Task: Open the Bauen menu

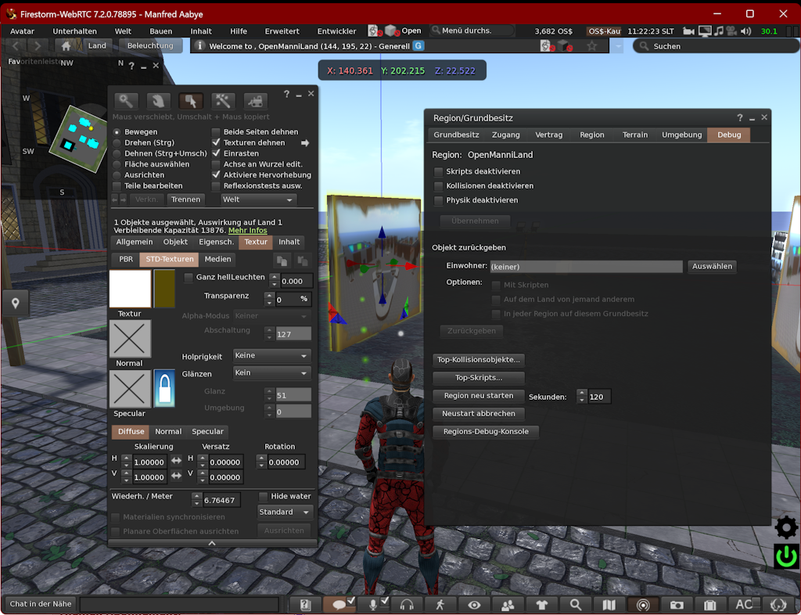Action: (x=160, y=31)
